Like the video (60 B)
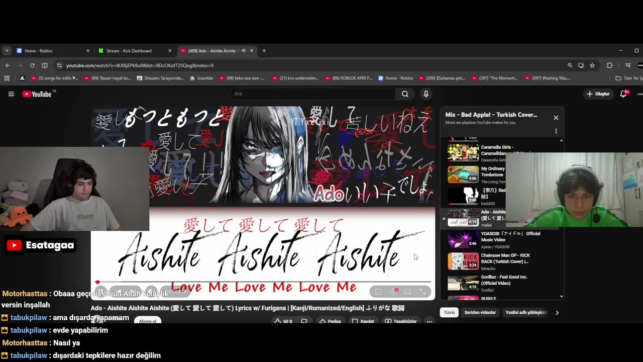This screenshot has height=362, width=643. pos(283,321)
